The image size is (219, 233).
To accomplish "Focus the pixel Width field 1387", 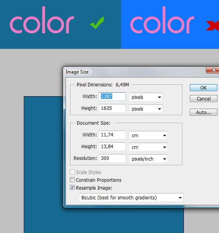I will (112, 97).
